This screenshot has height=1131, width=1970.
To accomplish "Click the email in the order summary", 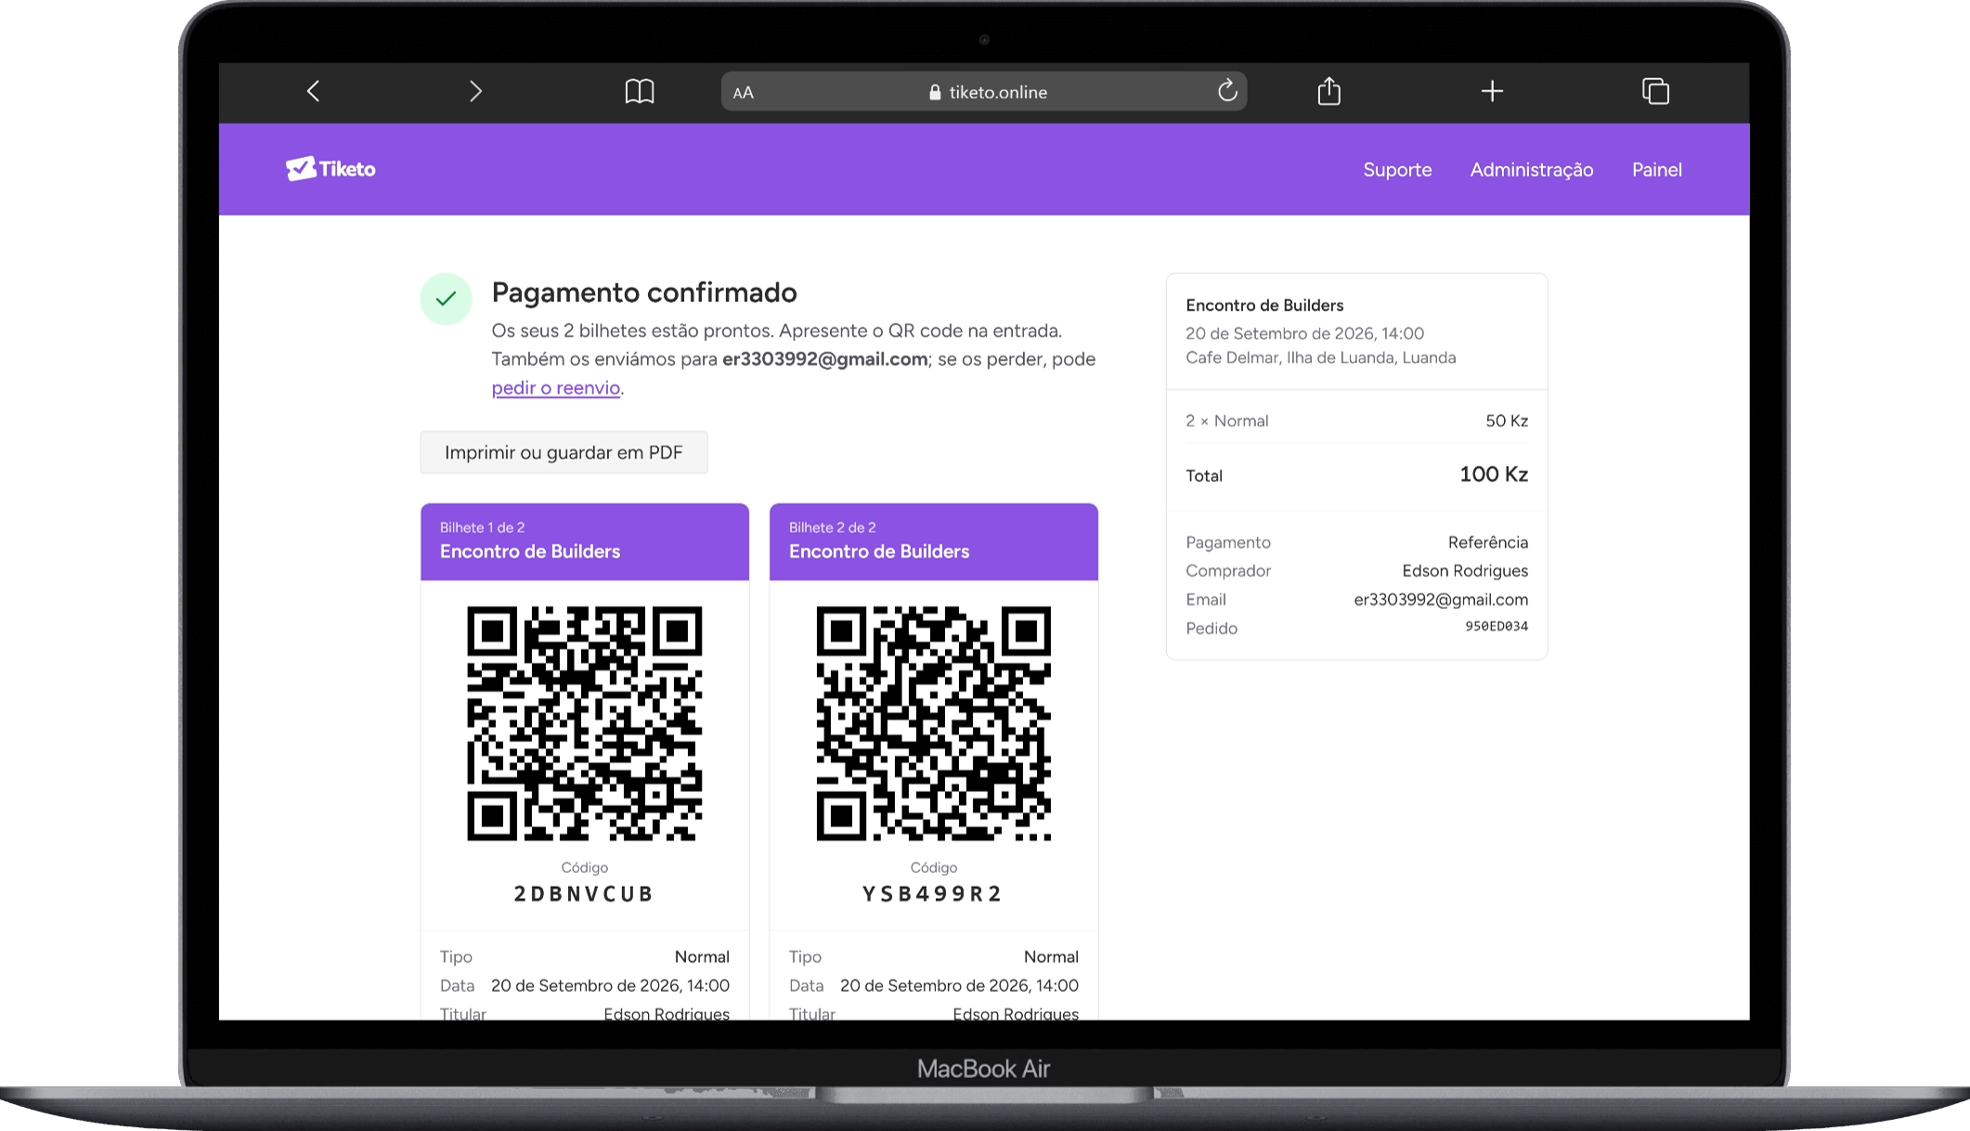I will click(x=1441, y=600).
